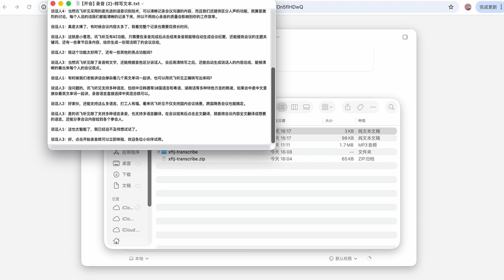Open the 本地 dropdown below the dialog

(x=139, y=259)
